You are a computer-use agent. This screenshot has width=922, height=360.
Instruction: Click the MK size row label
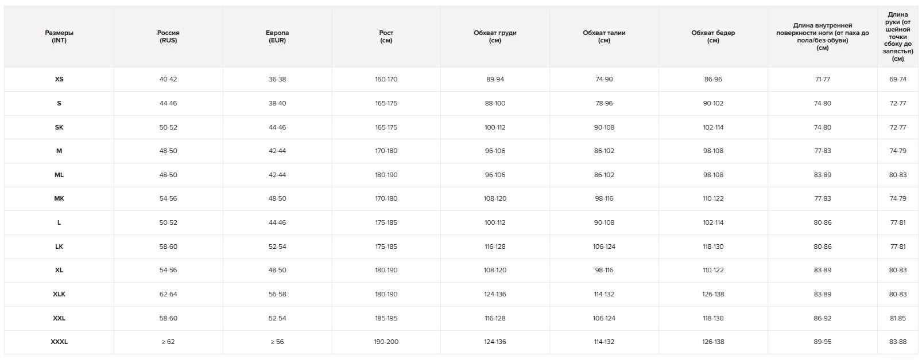pyautogui.click(x=59, y=198)
